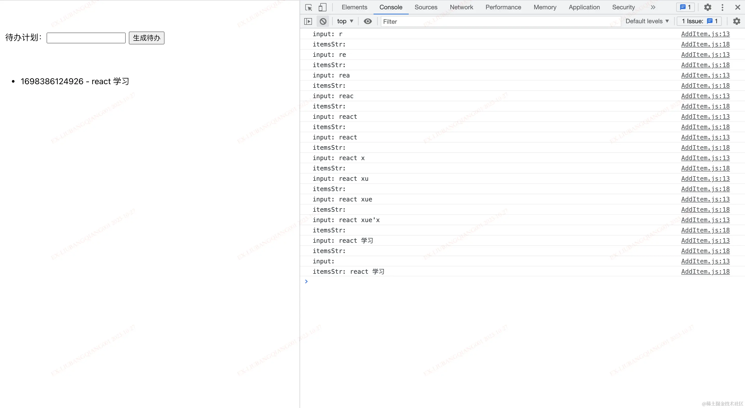
Task: Switch to the Network tab
Action: [x=461, y=7]
